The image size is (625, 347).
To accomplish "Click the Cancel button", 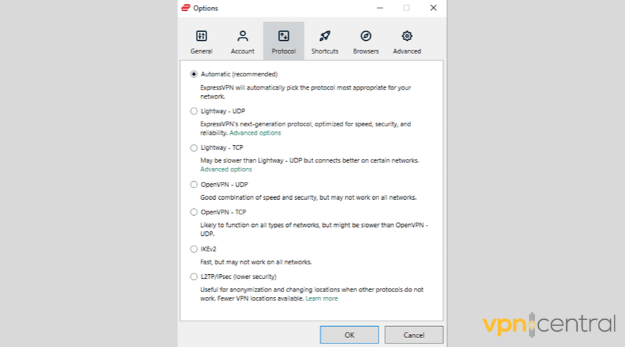I will click(x=414, y=335).
